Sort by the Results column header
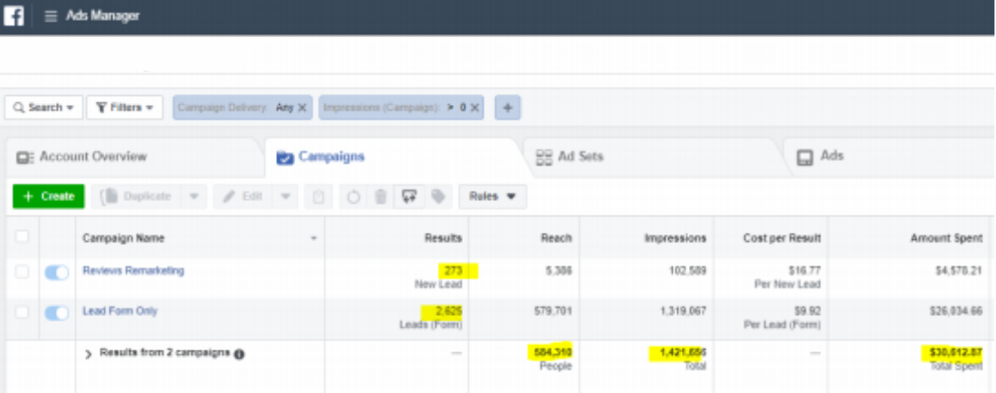Viewport: 996px width, 393px height. point(444,238)
